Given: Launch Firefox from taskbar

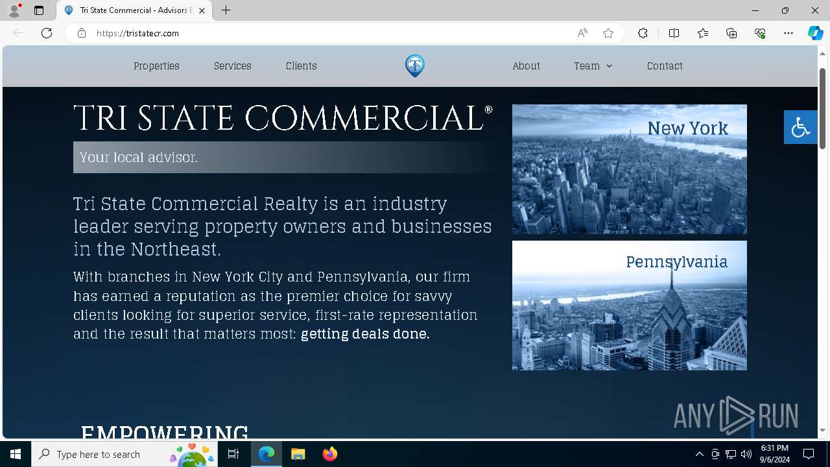Looking at the screenshot, I should [x=330, y=454].
